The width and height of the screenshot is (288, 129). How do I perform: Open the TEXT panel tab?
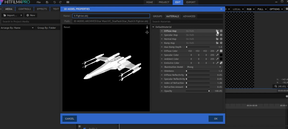pos(56,9)
